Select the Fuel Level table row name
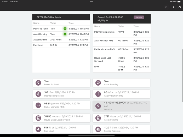 (x=38, y=45)
